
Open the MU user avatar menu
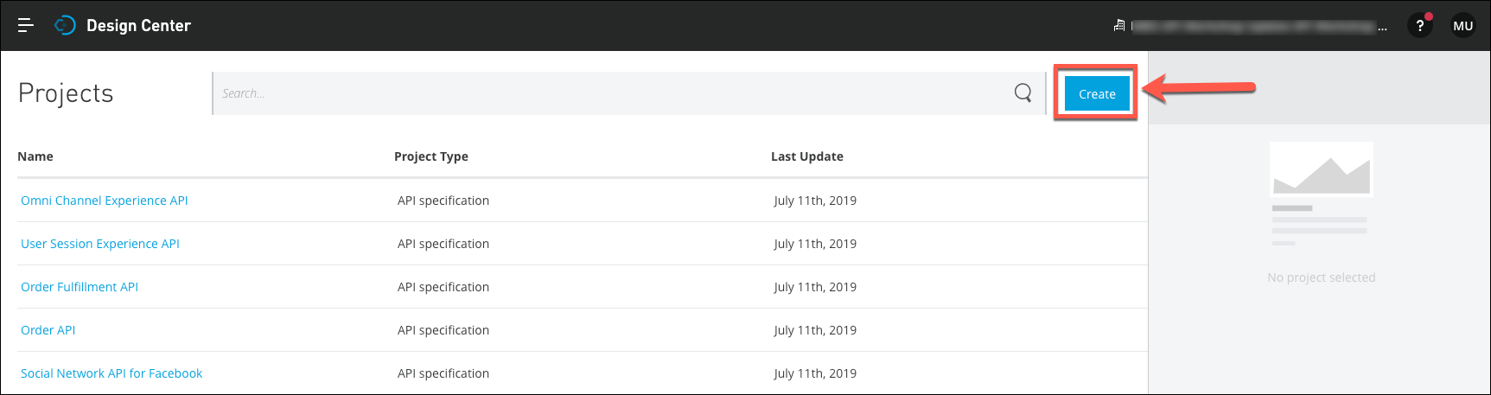[1462, 25]
